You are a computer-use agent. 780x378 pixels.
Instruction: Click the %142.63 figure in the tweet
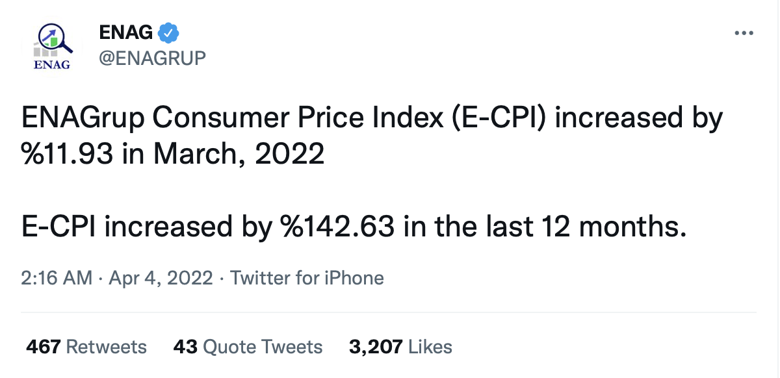click(337, 227)
